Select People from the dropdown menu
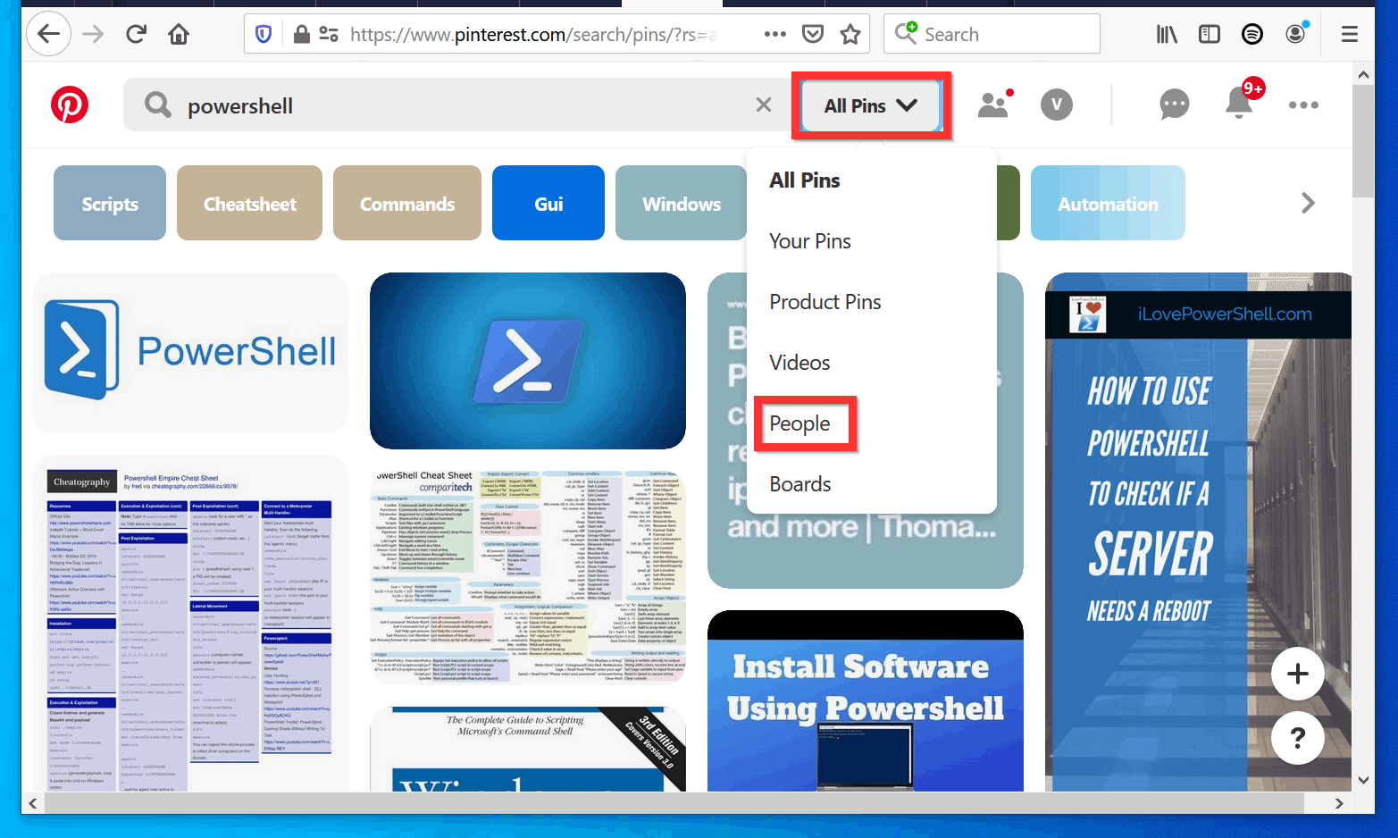The width and height of the screenshot is (1398, 838). [x=800, y=423]
